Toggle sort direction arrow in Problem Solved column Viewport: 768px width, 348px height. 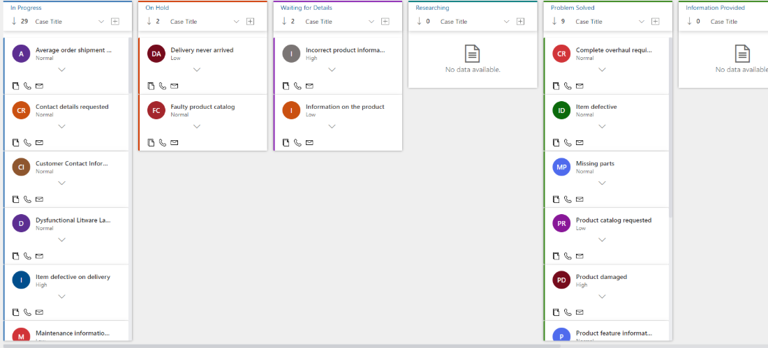[x=554, y=21]
